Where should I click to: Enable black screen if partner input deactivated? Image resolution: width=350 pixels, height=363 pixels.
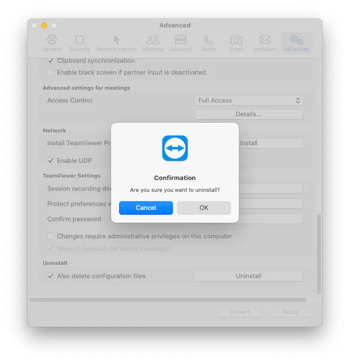(x=51, y=72)
